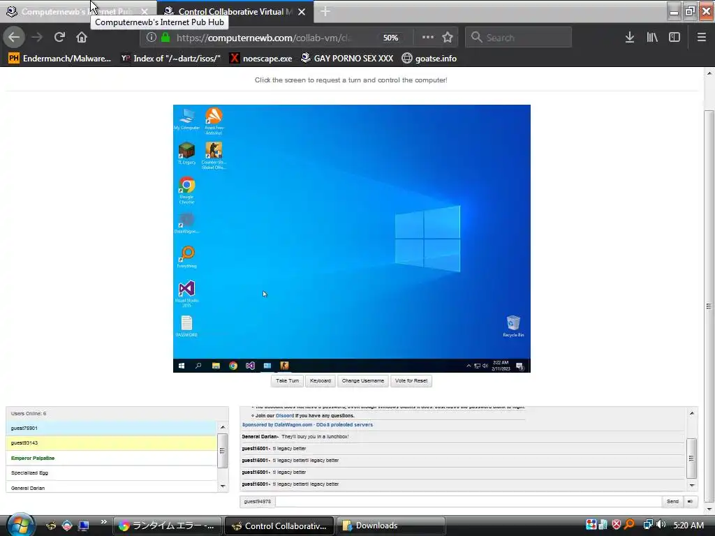The height and width of the screenshot is (536, 715).
Task: Open the Endermanch/Malware bookmark
Action: pyautogui.click(x=60, y=59)
